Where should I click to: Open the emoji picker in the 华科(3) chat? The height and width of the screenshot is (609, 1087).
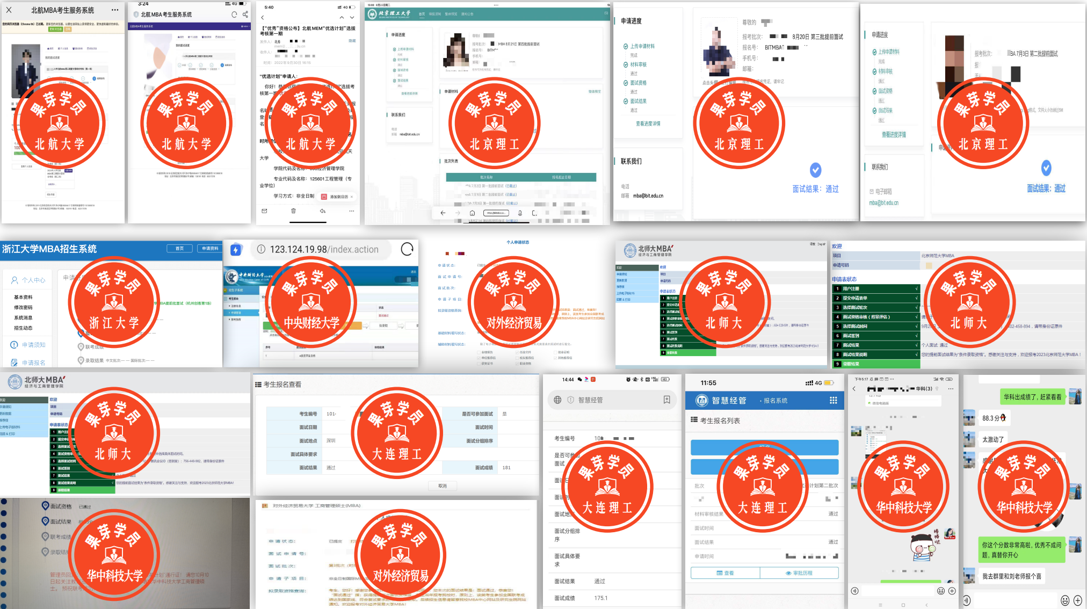[x=941, y=591]
